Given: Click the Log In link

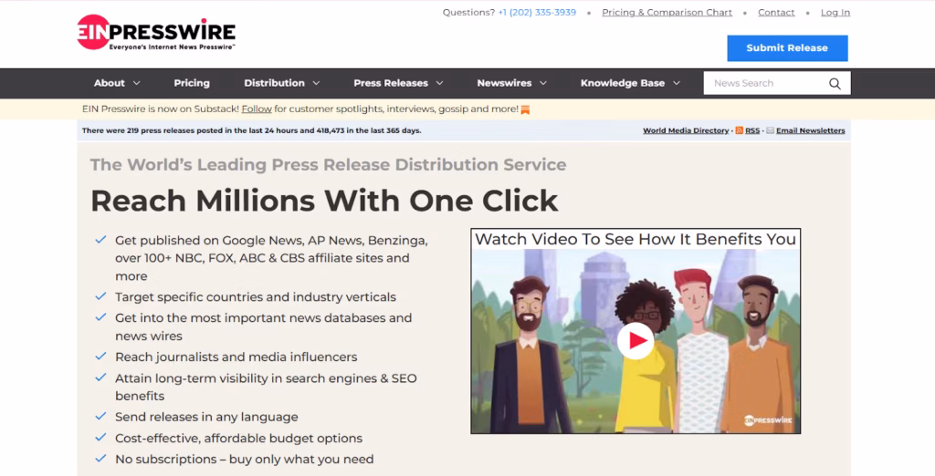Looking at the screenshot, I should [835, 13].
